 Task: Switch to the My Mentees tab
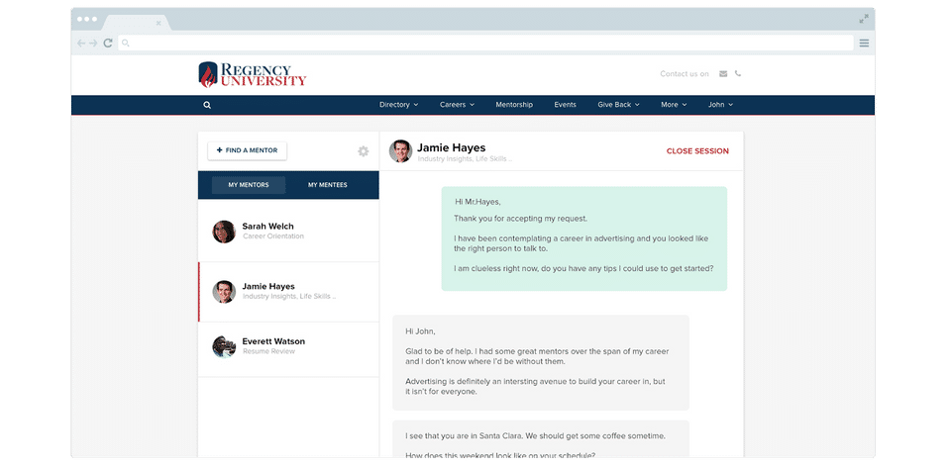[328, 185]
